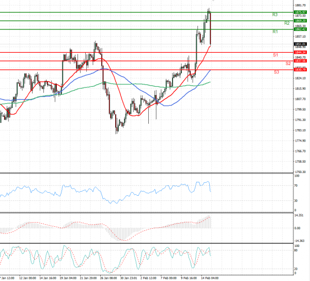Click the RSI panel 30 level value

click(x=296, y=201)
